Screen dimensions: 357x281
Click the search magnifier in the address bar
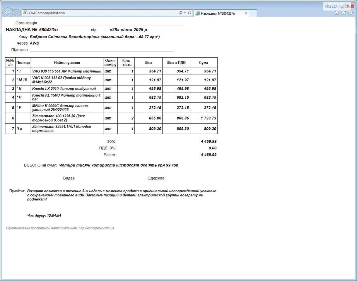(x=181, y=13)
